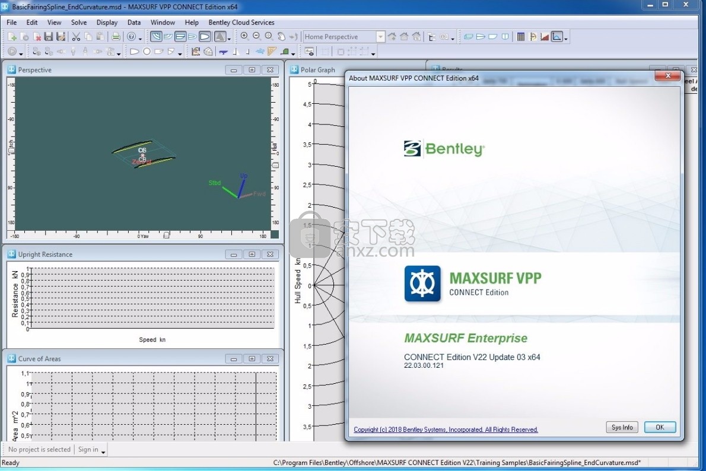This screenshot has height=471, width=706.
Task: Click the red area graph icon
Action: click(x=545, y=37)
